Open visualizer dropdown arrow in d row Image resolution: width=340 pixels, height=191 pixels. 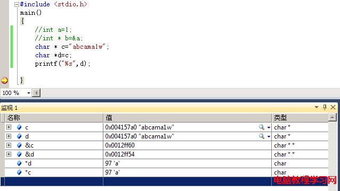(x=269, y=136)
